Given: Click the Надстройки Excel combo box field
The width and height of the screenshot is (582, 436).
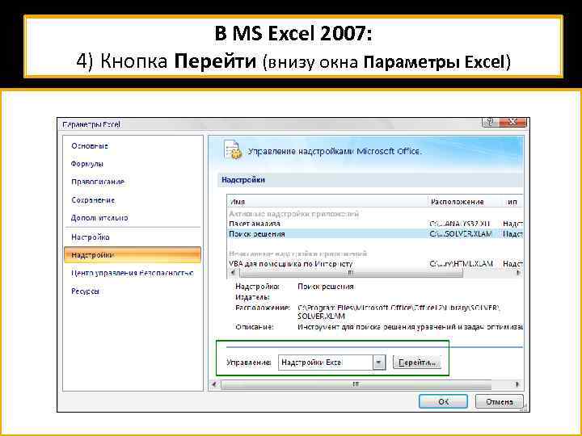Looking at the screenshot, I should click(x=326, y=363).
